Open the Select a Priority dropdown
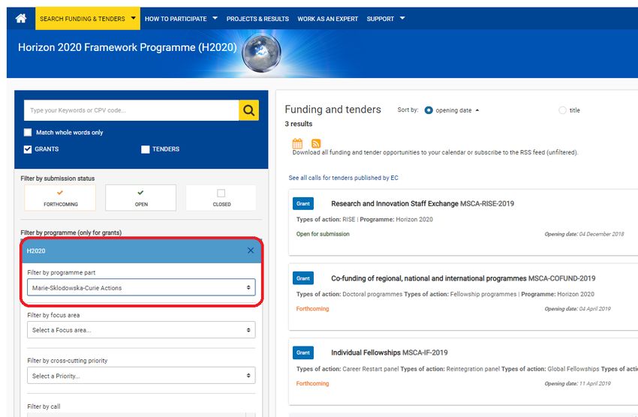 point(141,376)
